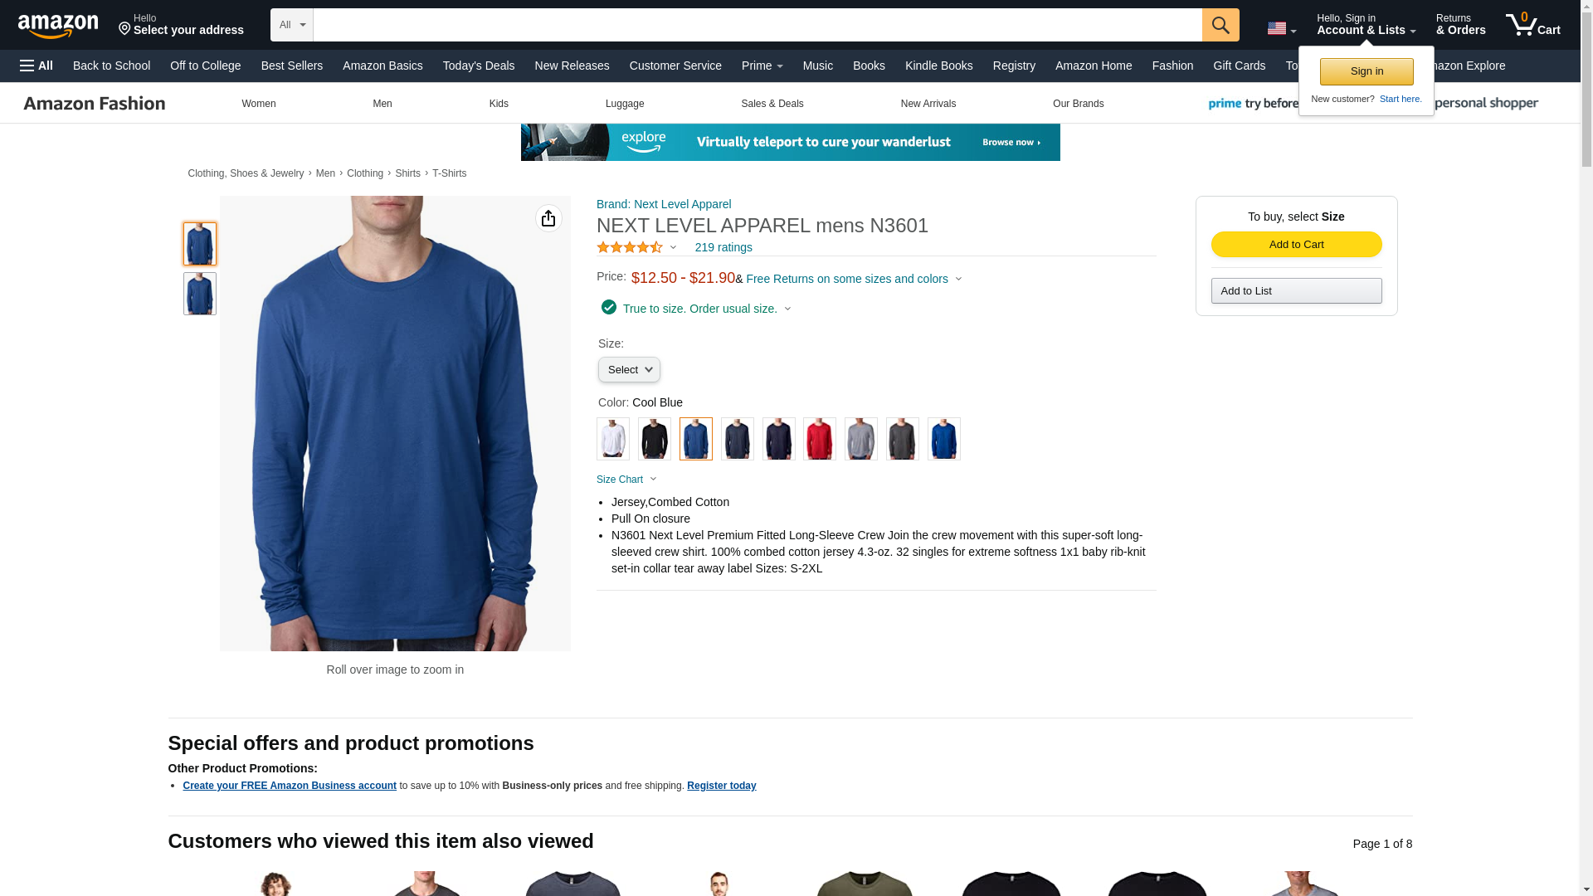1593x896 pixels.
Task: Open the Size Select dropdown
Action: [x=629, y=370]
